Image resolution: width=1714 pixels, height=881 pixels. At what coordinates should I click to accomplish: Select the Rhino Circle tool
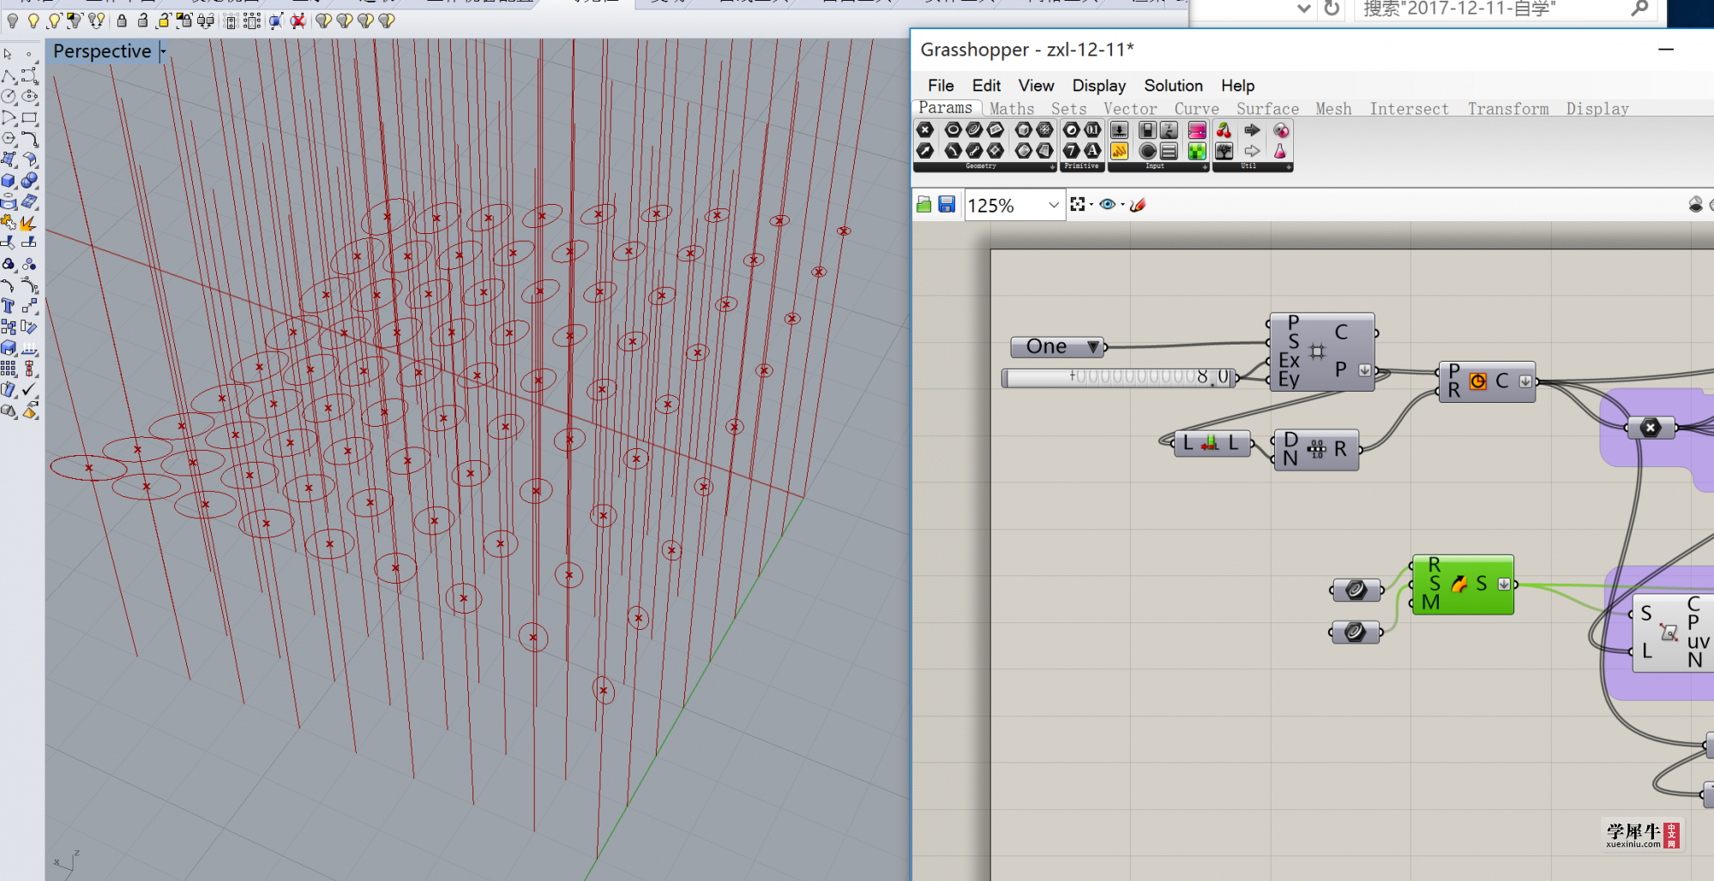(x=9, y=97)
